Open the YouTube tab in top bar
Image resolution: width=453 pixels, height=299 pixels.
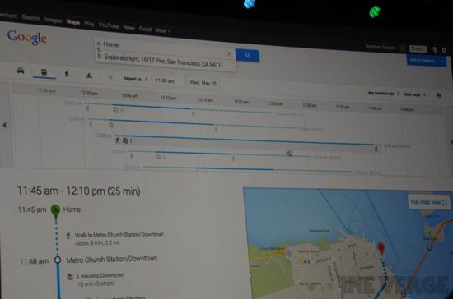tap(109, 25)
